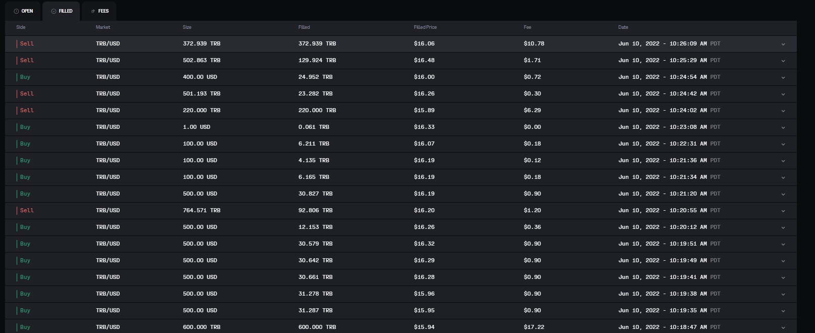The height and width of the screenshot is (333, 815).
Task: Click the Date column header
Action: tap(623, 27)
